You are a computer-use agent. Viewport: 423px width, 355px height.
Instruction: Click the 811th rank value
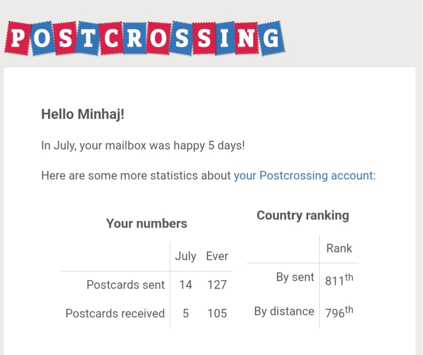tap(339, 280)
